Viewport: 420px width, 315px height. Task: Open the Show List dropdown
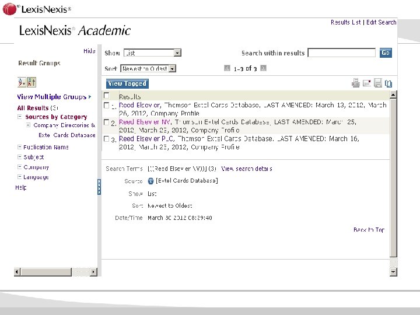152,52
